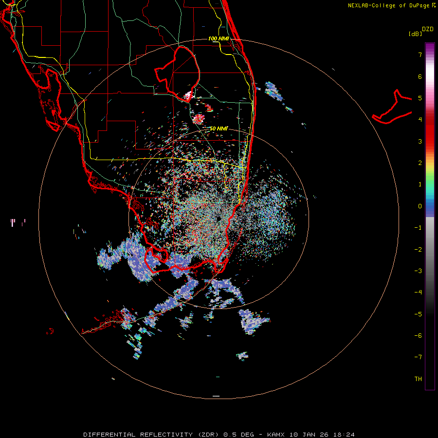This screenshot has width=438, height=438.
Task: Click the 100 NMI range ring label
Action: tap(219, 38)
